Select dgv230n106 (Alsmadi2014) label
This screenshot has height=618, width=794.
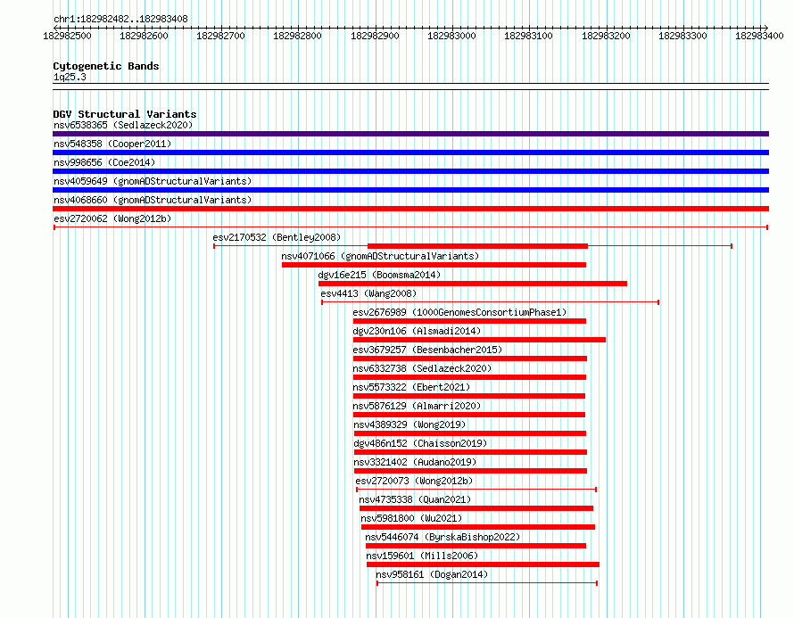tap(417, 331)
